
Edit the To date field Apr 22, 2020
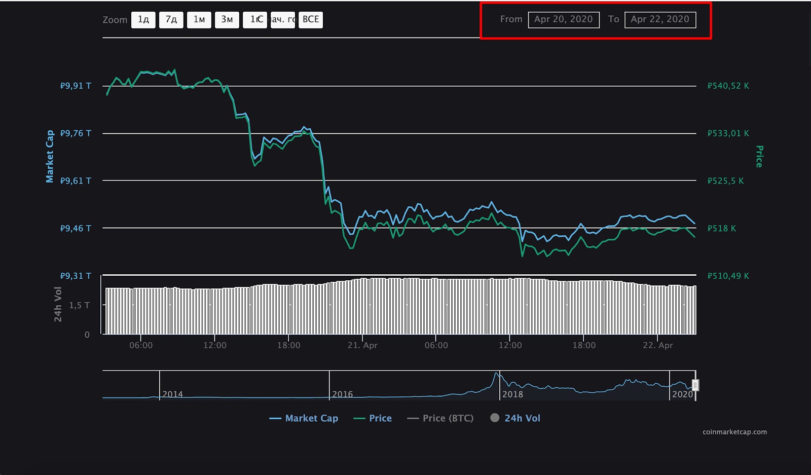tap(660, 20)
